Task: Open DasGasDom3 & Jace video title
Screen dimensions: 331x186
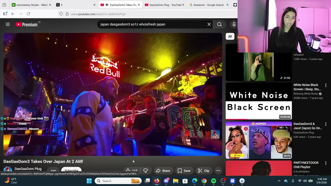Action: [x=308, y=126]
